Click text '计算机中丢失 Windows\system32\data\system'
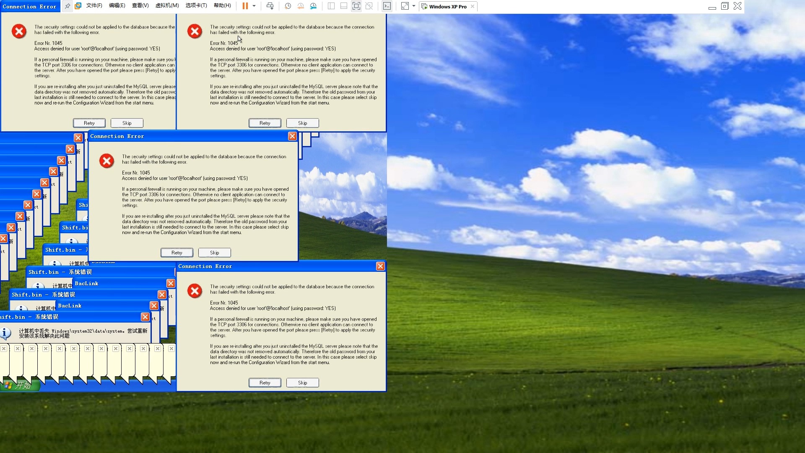 (x=71, y=331)
